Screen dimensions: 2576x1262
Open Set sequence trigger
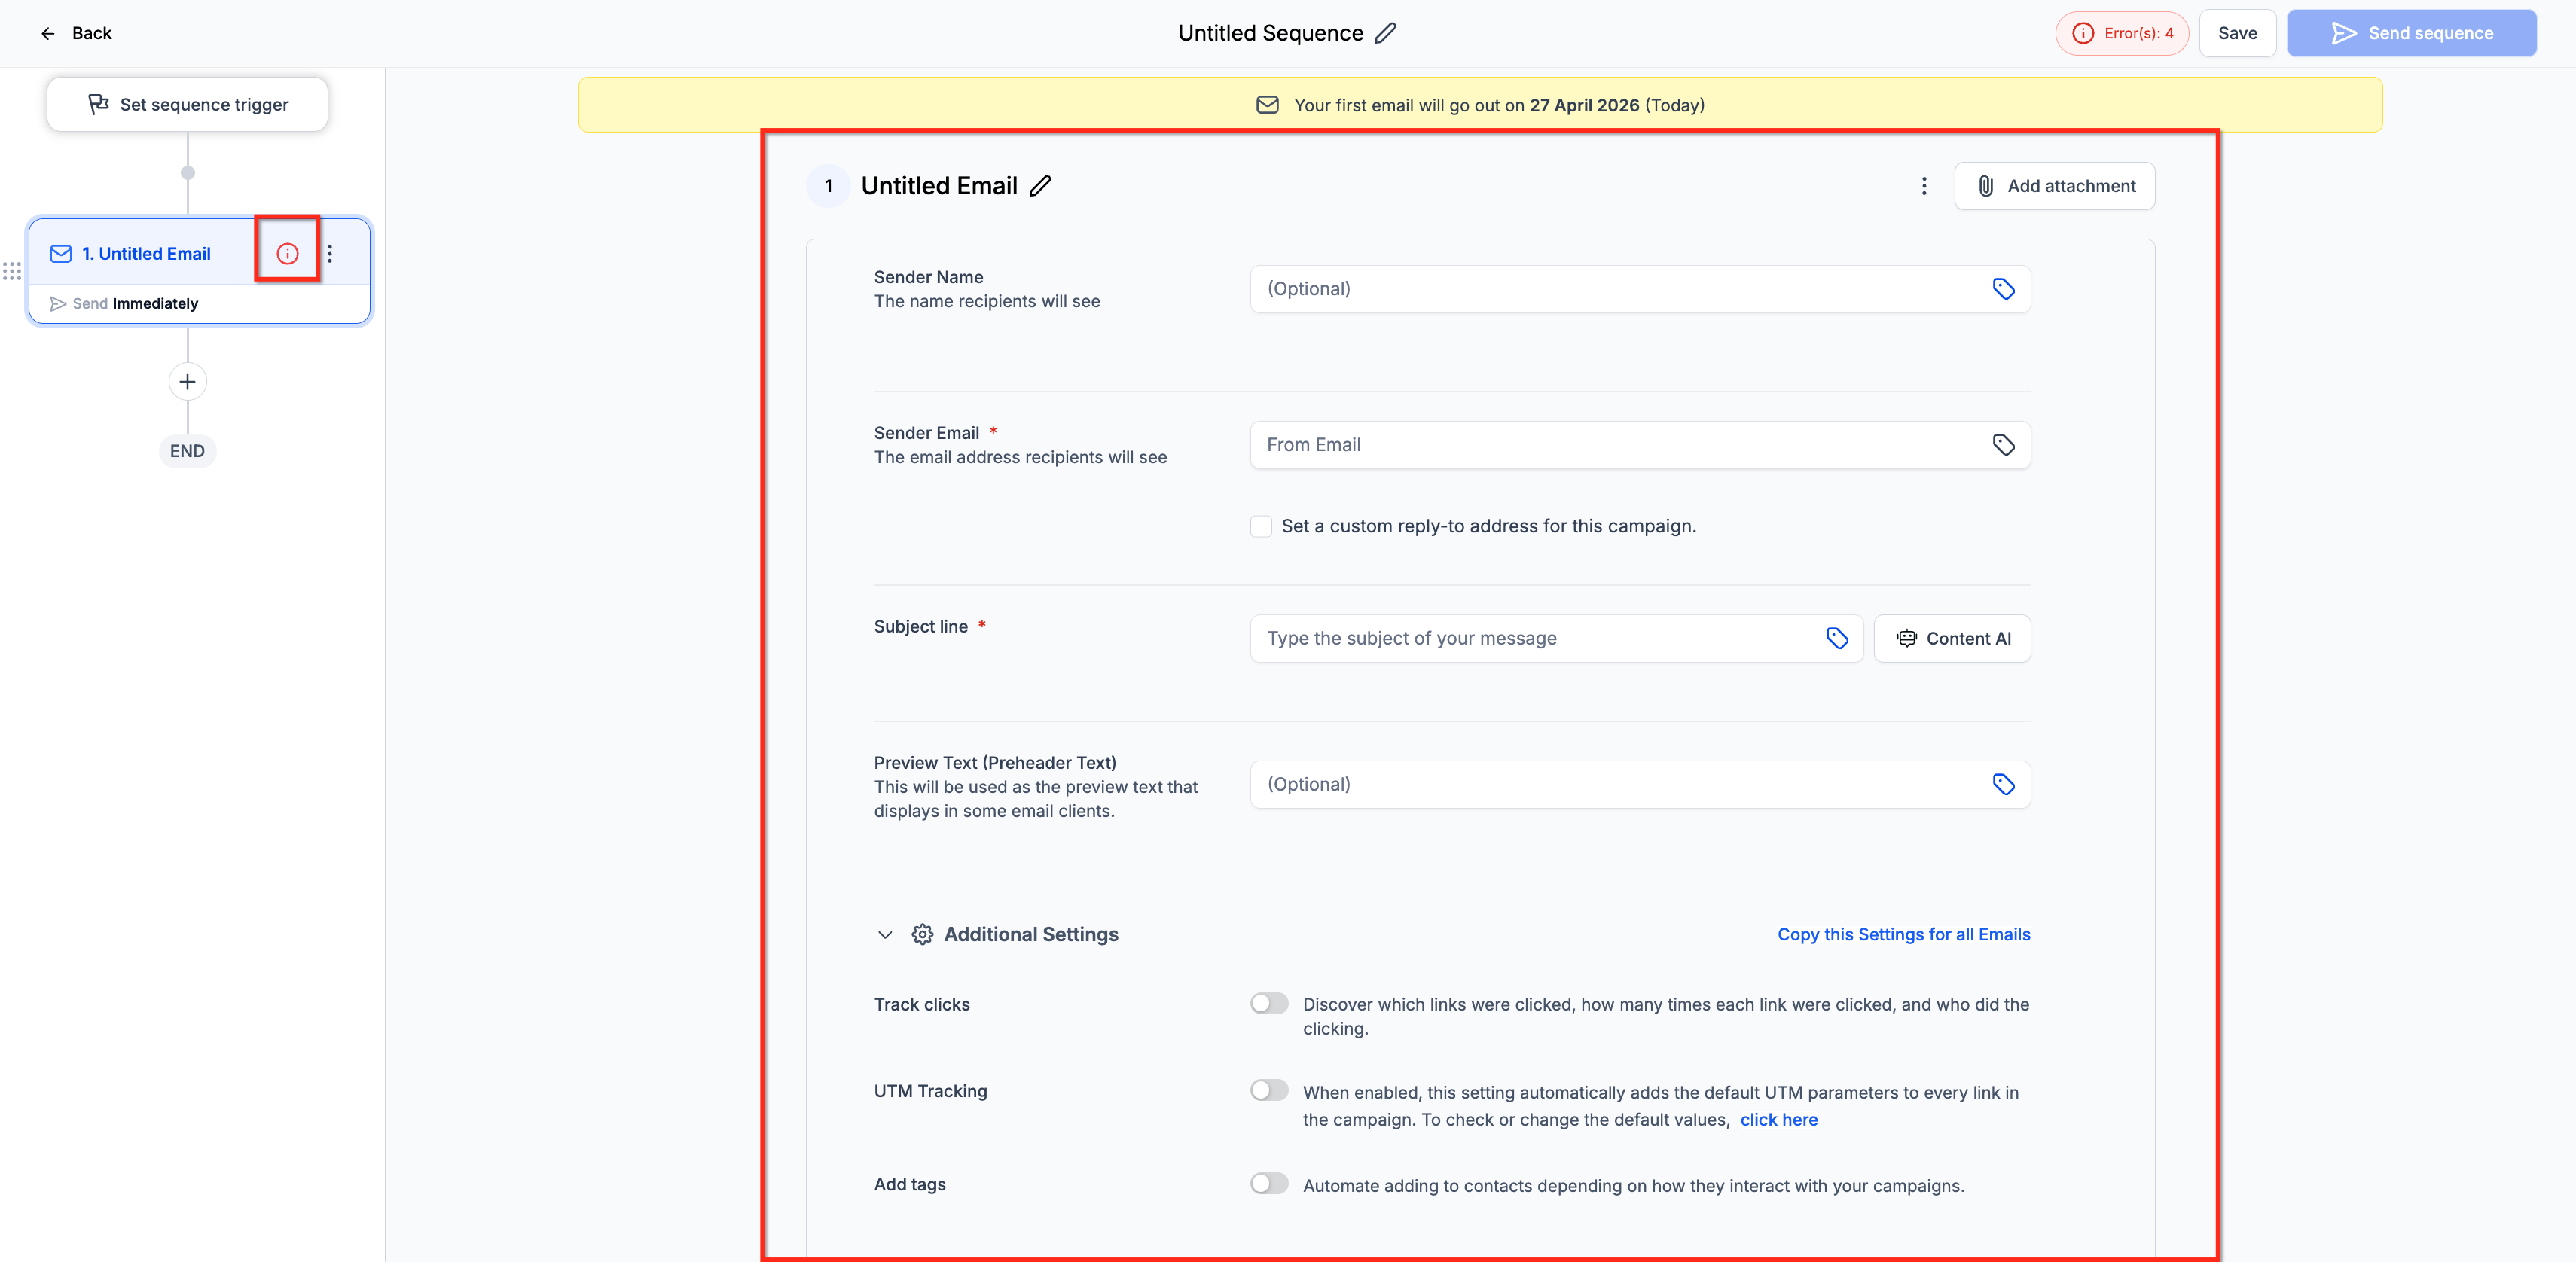coord(188,105)
